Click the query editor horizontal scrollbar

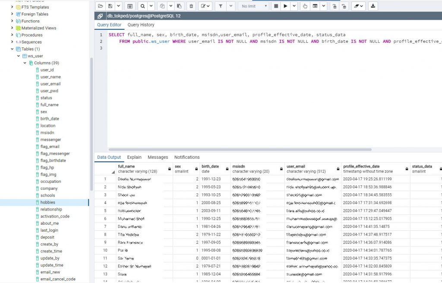tap(240, 150)
